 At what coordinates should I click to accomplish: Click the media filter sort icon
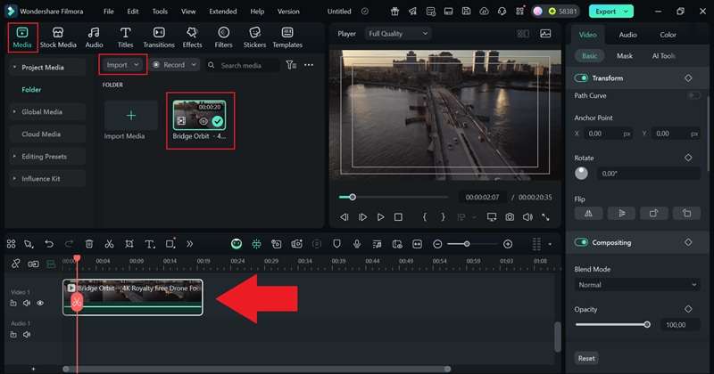[x=291, y=65]
